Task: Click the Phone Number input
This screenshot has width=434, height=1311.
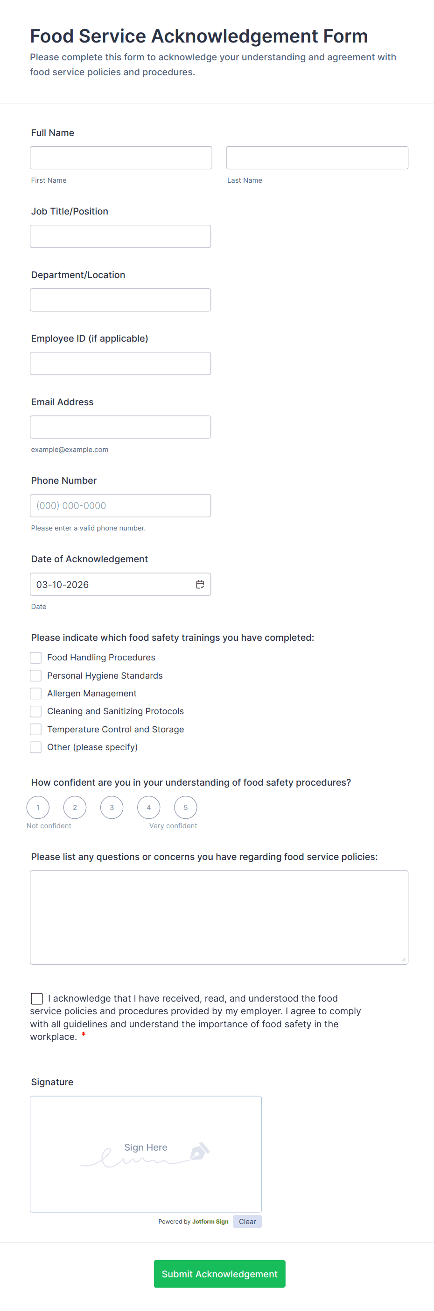Action: (120, 506)
